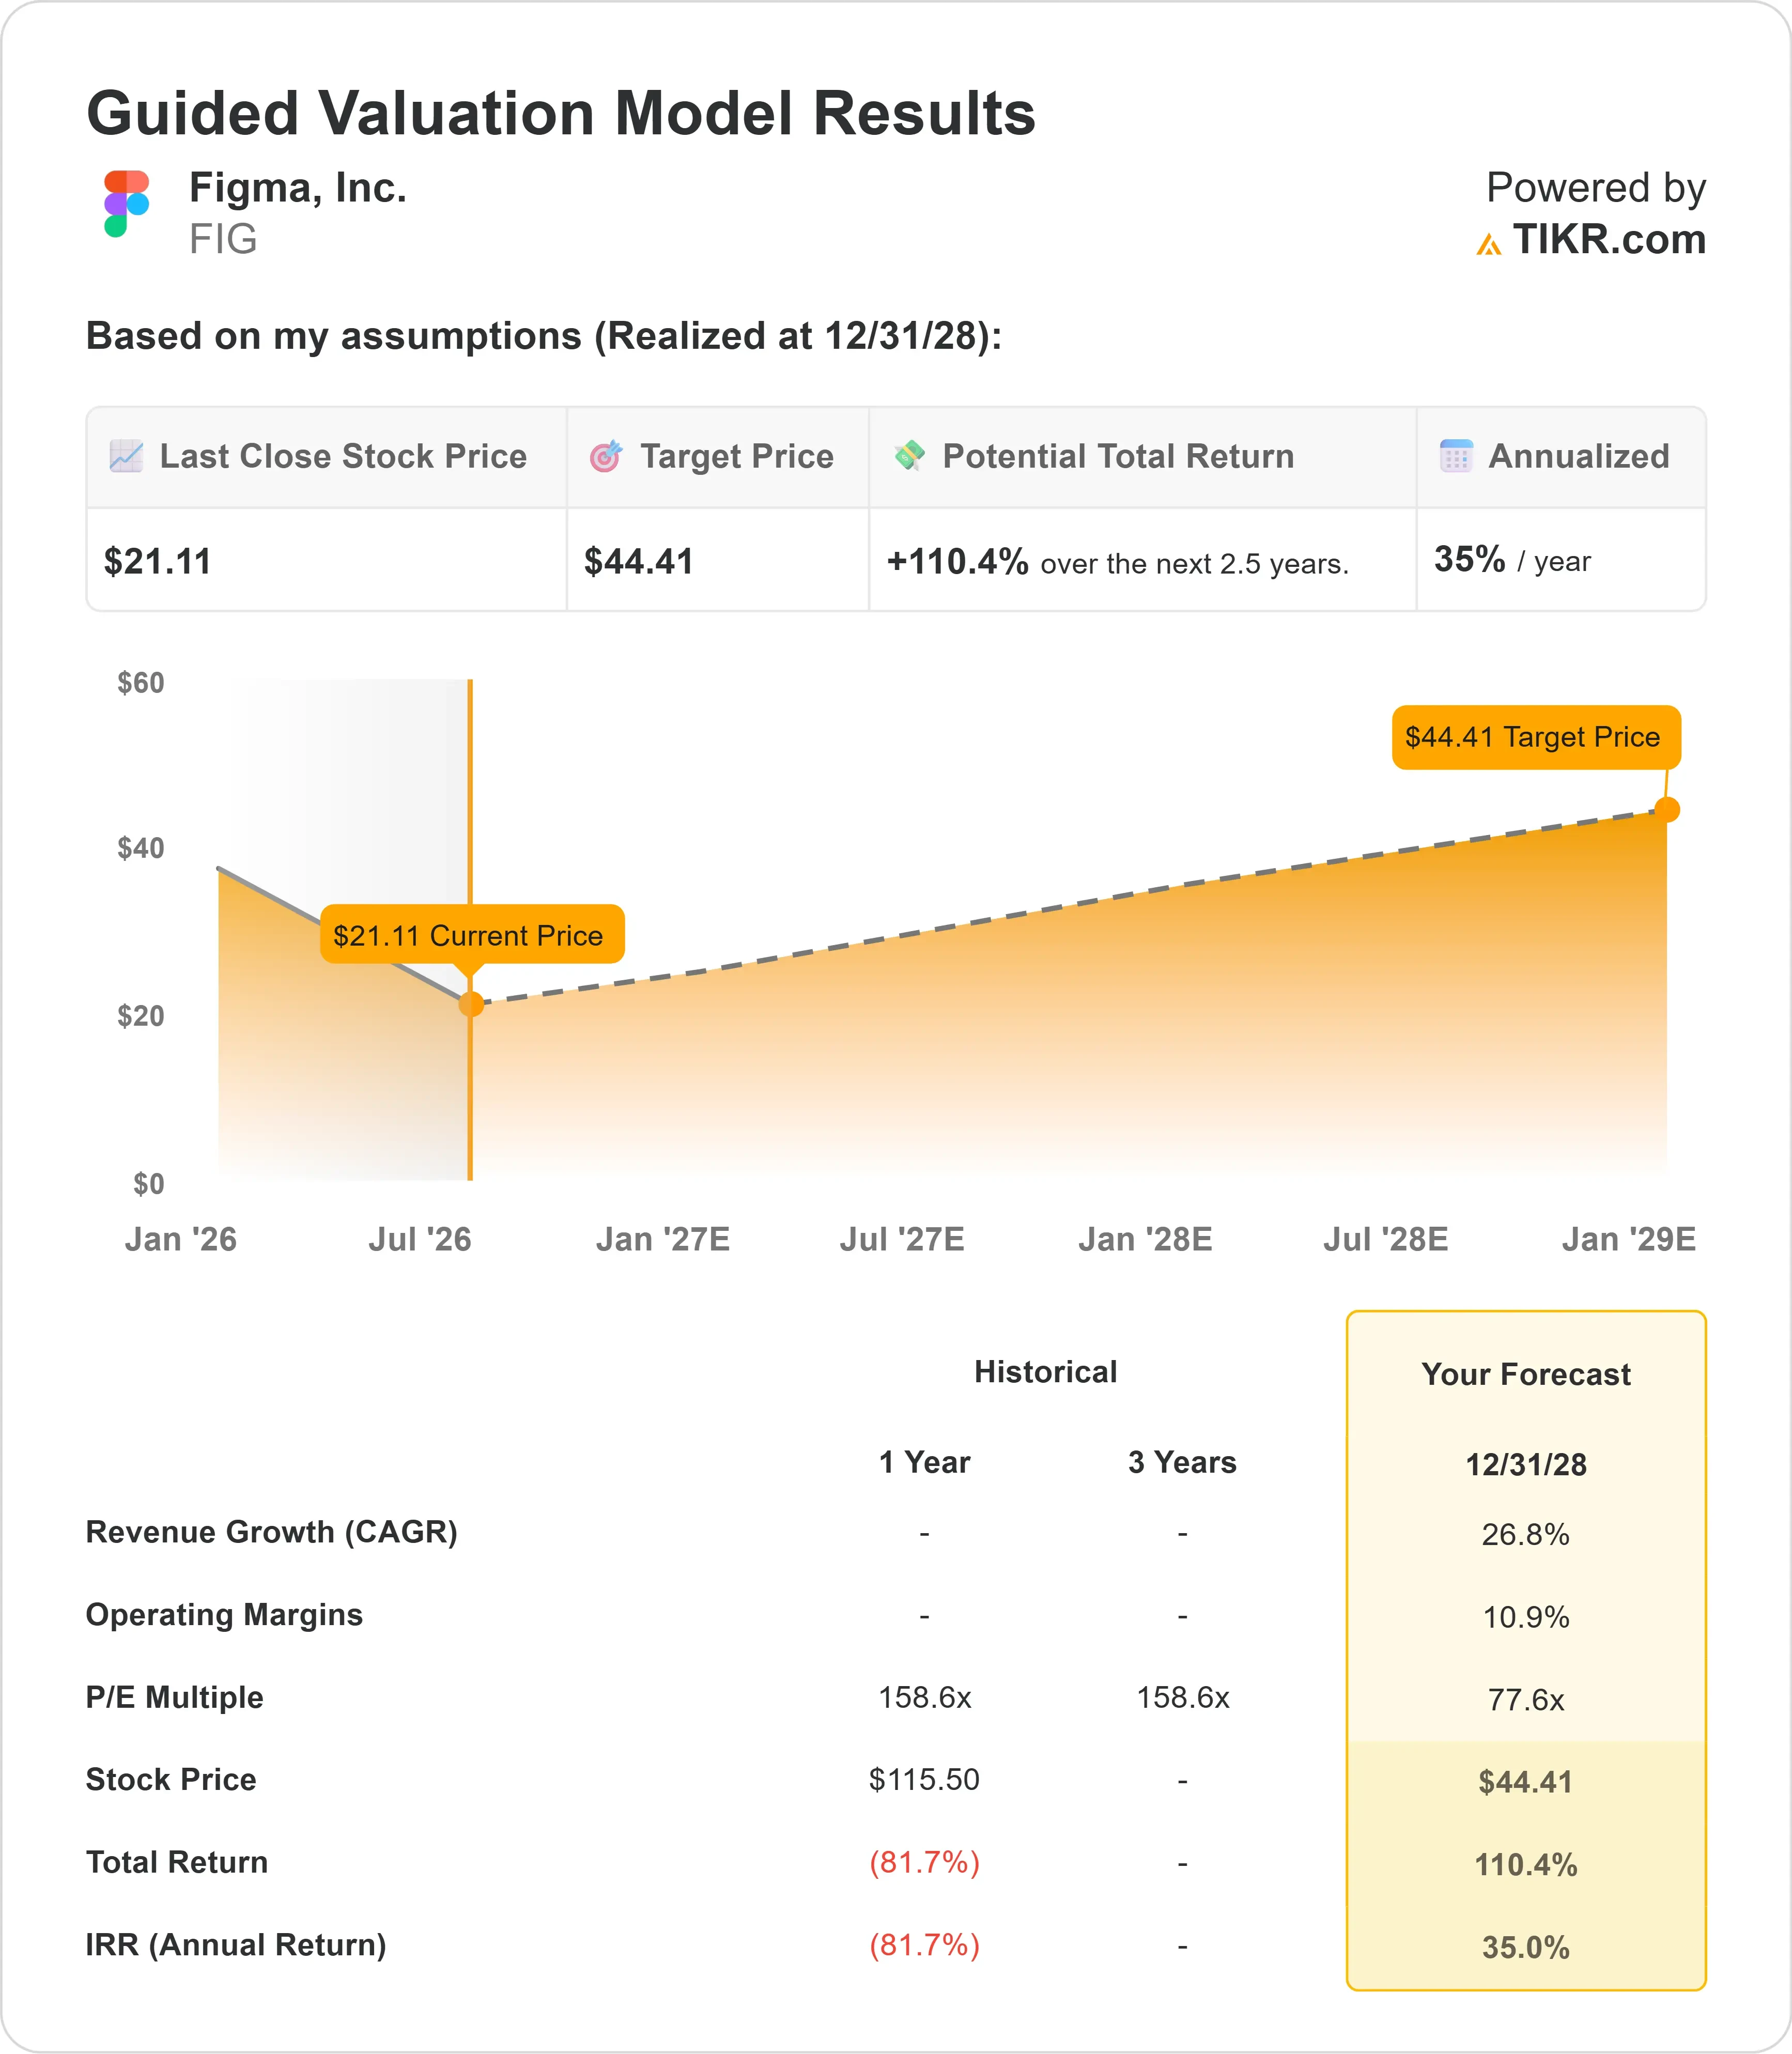
Task: Click the "1 Year" column header
Action: (x=925, y=1462)
